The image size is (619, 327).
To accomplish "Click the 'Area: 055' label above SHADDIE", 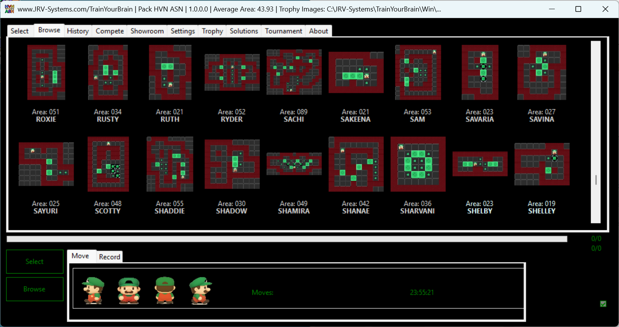I will click(170, 204).
